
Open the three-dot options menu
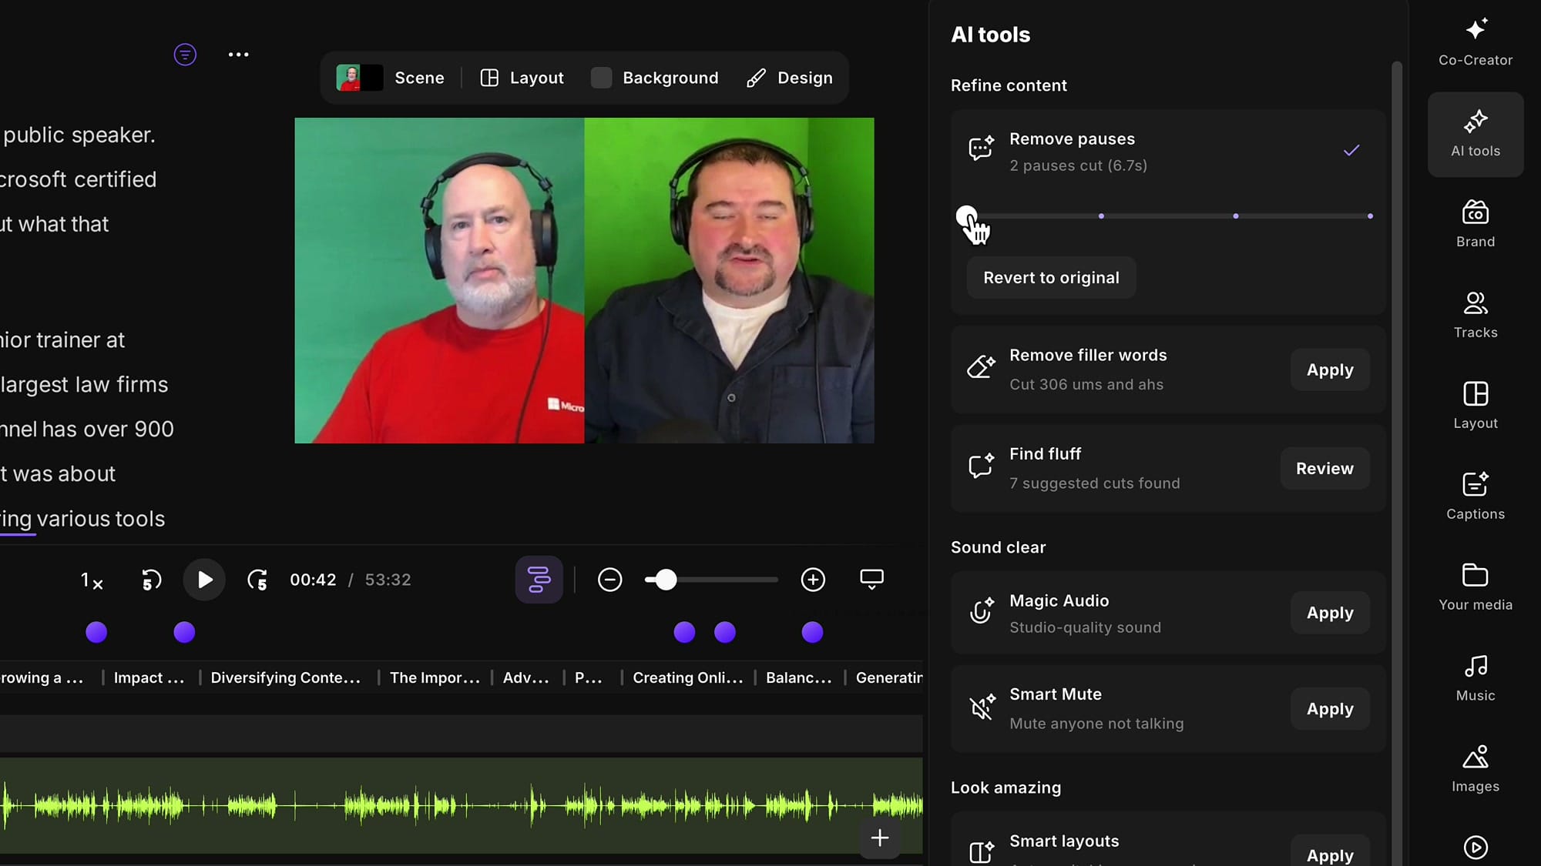(x=239, y=54)
